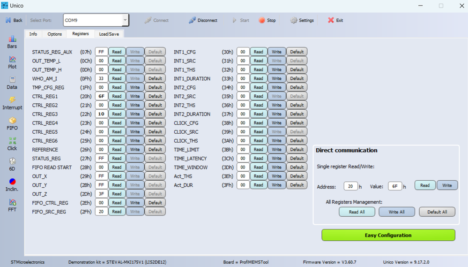
Task: Open the Inclinometer panel
Action: 12,185
